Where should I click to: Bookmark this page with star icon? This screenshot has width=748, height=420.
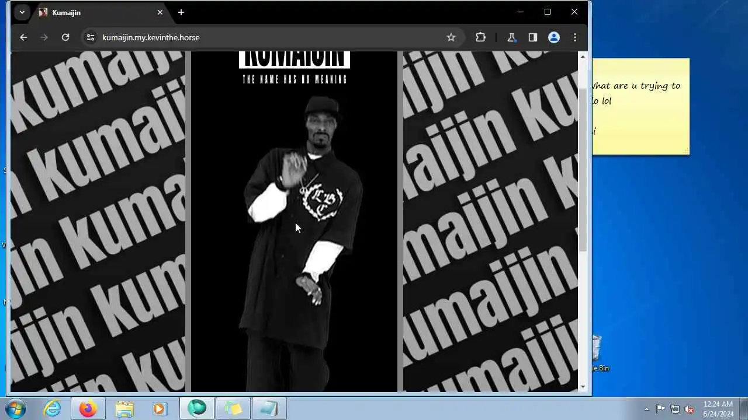tap(451, 37)
